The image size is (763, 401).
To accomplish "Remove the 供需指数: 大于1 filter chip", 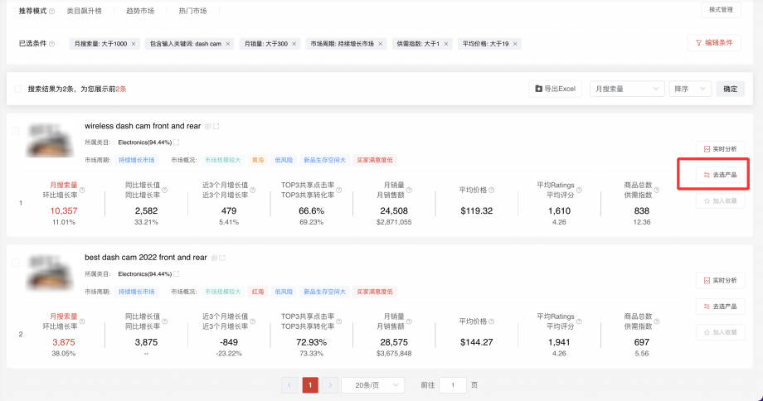I will [445, 44].
